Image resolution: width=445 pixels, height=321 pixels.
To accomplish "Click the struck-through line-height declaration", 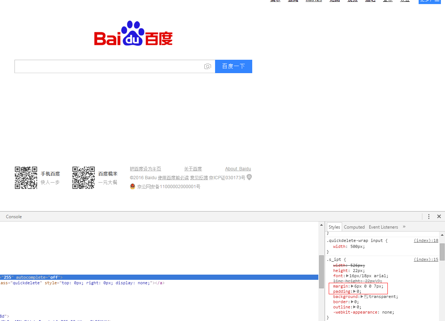I will tap(358, 281).
